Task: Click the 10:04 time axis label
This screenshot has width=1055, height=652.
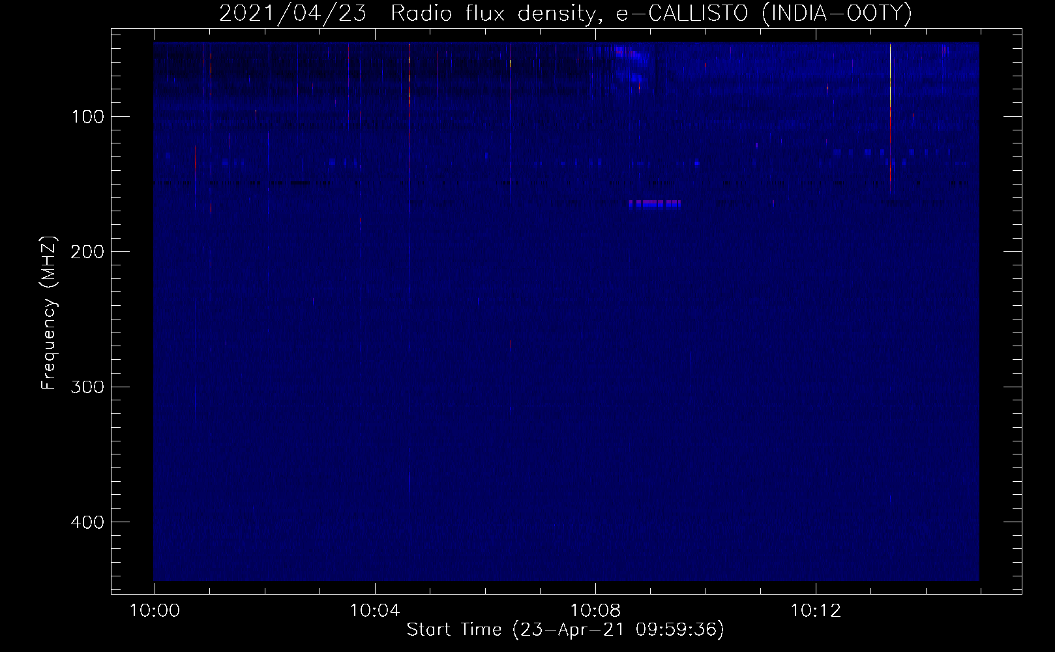Action: [x=375, y=611]
